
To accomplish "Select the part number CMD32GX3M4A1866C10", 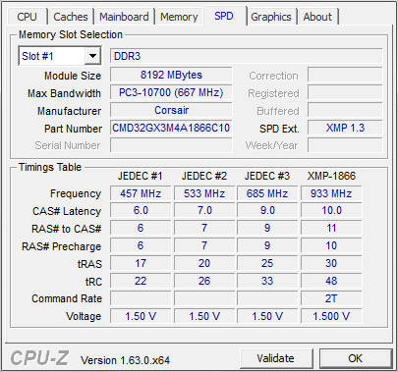I will tap(171, 128).
